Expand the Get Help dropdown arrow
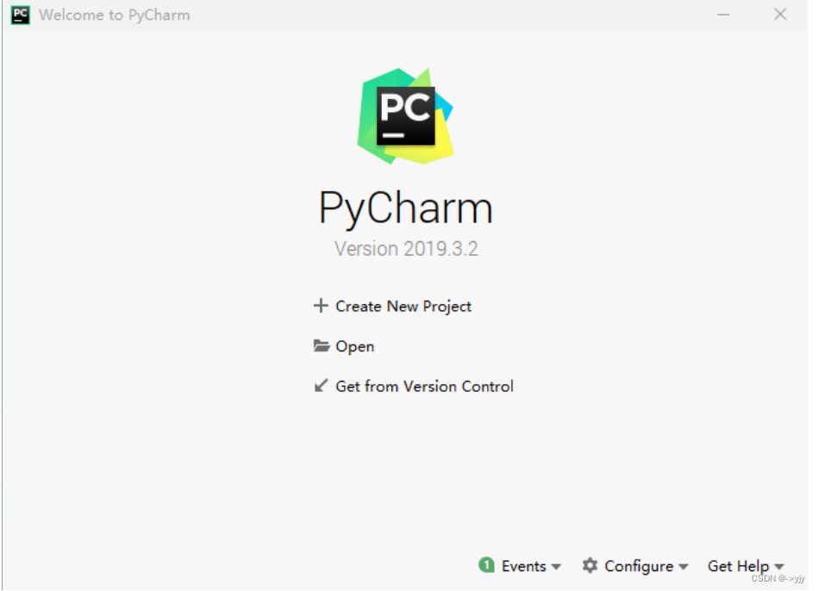 coord(779,567)
